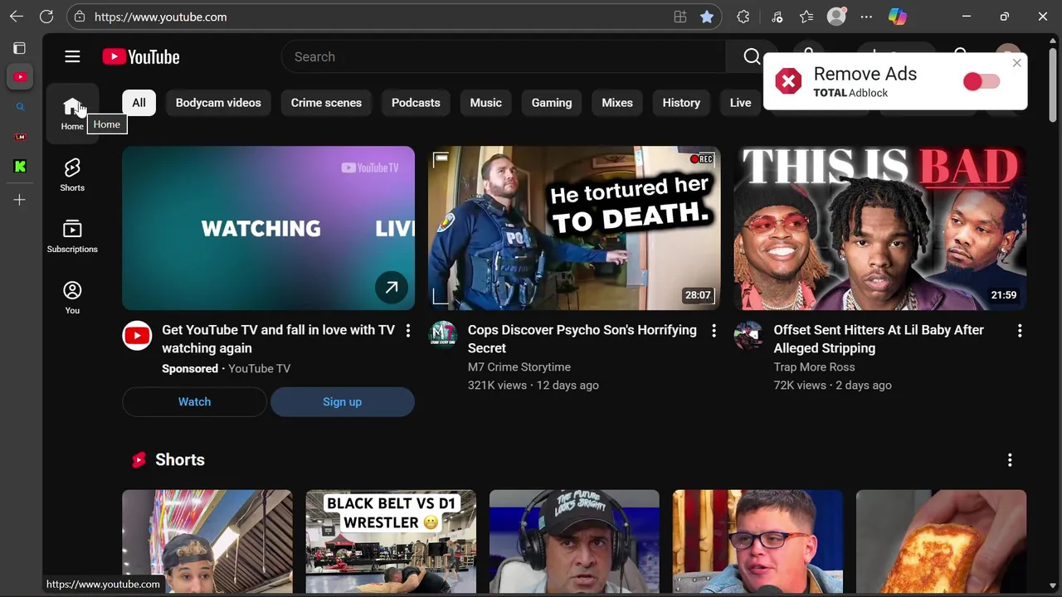Click the Shorts section heading
Screen dimensions: 1062x597
[x=180, y=459]
